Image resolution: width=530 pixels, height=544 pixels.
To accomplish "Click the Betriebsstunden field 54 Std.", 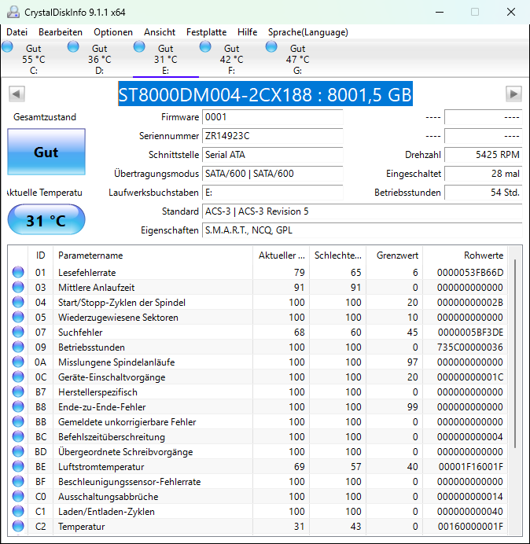I will (x=483, y=193).
